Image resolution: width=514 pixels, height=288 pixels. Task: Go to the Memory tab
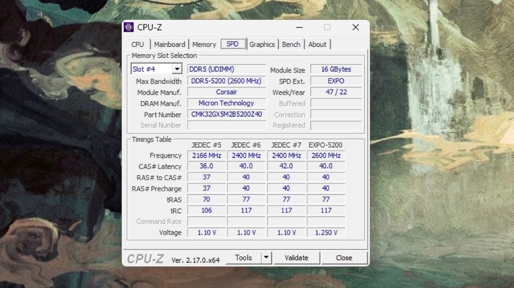[204, 45]
